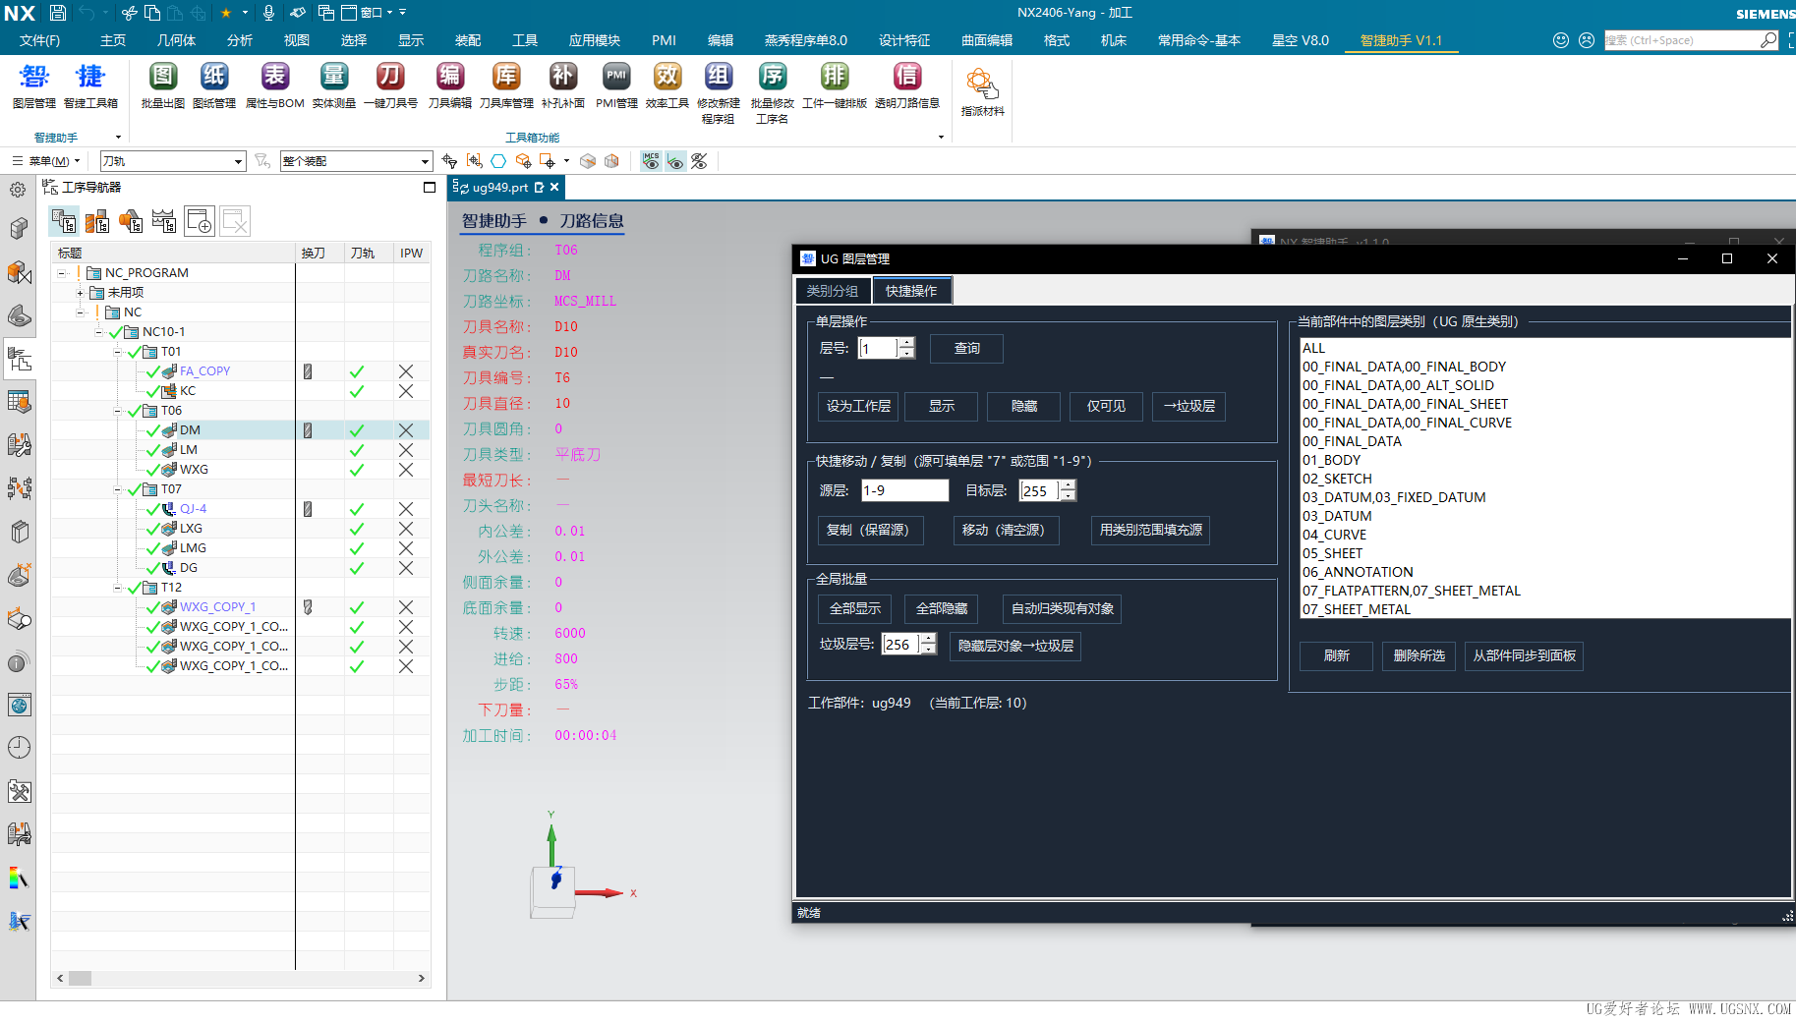Open the 属性与BOM table tool
The height and width of the screenshot is (1021, 1796).
[x=274, y=85]
